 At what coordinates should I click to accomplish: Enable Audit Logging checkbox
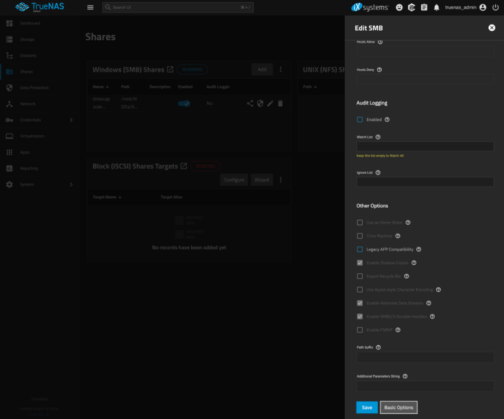click(x=359, y=119)
